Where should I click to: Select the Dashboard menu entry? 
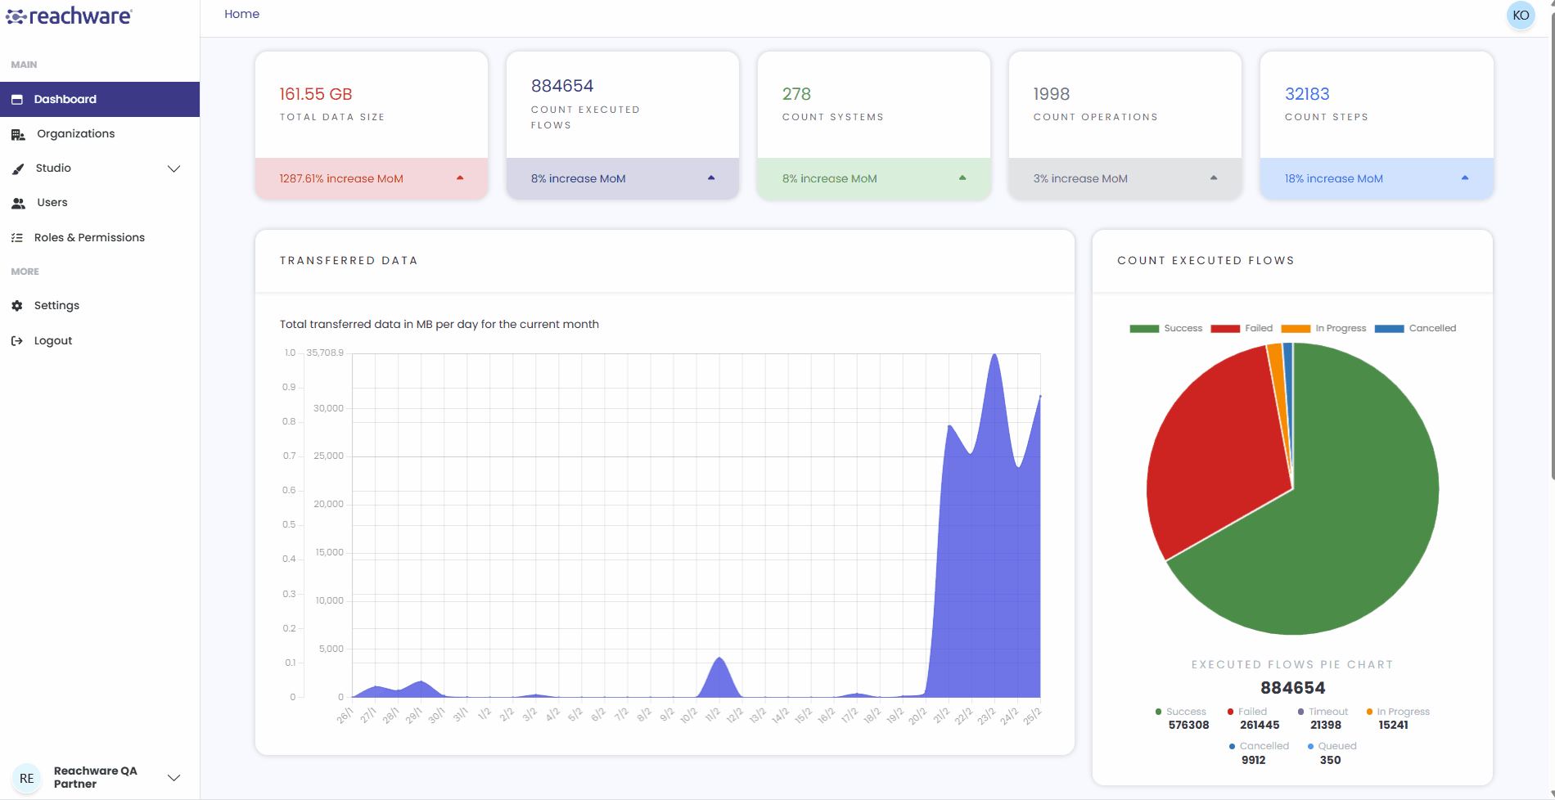click(100, 99)
